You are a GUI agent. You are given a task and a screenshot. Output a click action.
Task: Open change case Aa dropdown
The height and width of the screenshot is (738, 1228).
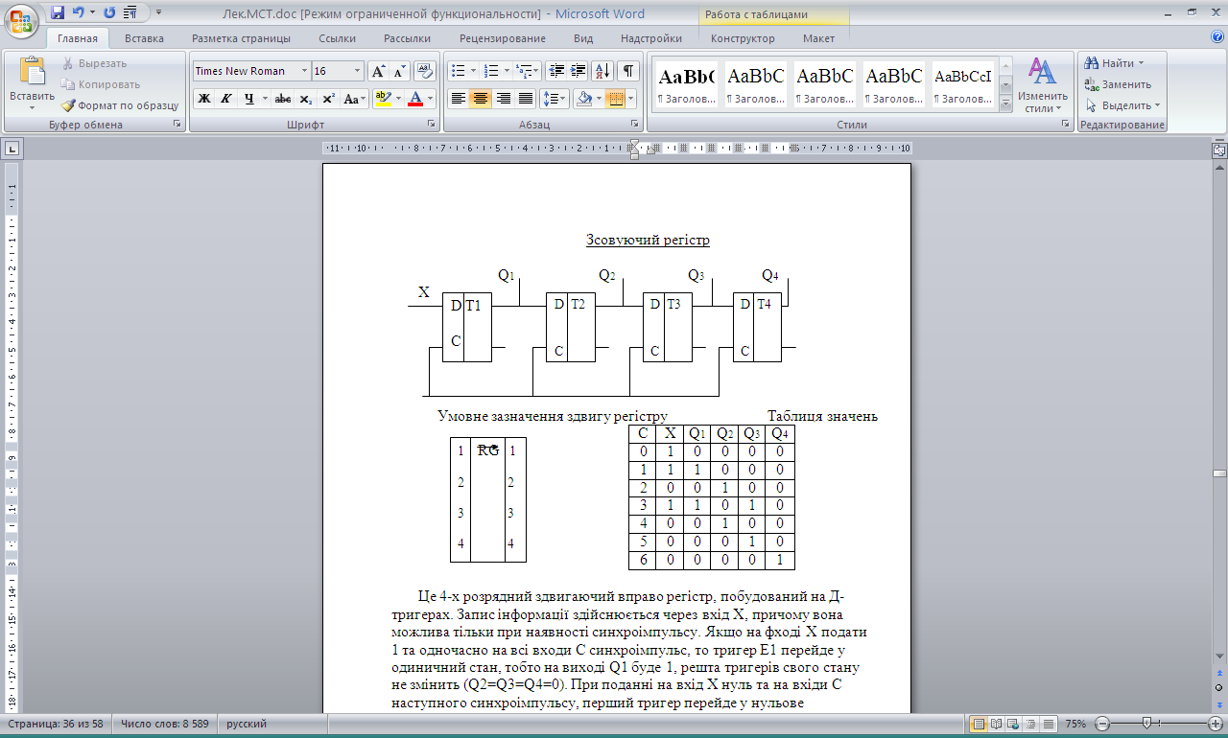point(355,98)
